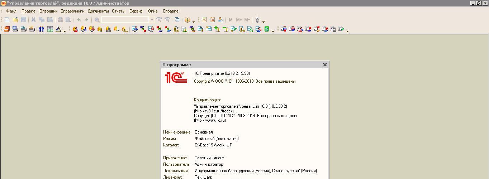Click the Paste clipboard icon

[x=50, y=20]
